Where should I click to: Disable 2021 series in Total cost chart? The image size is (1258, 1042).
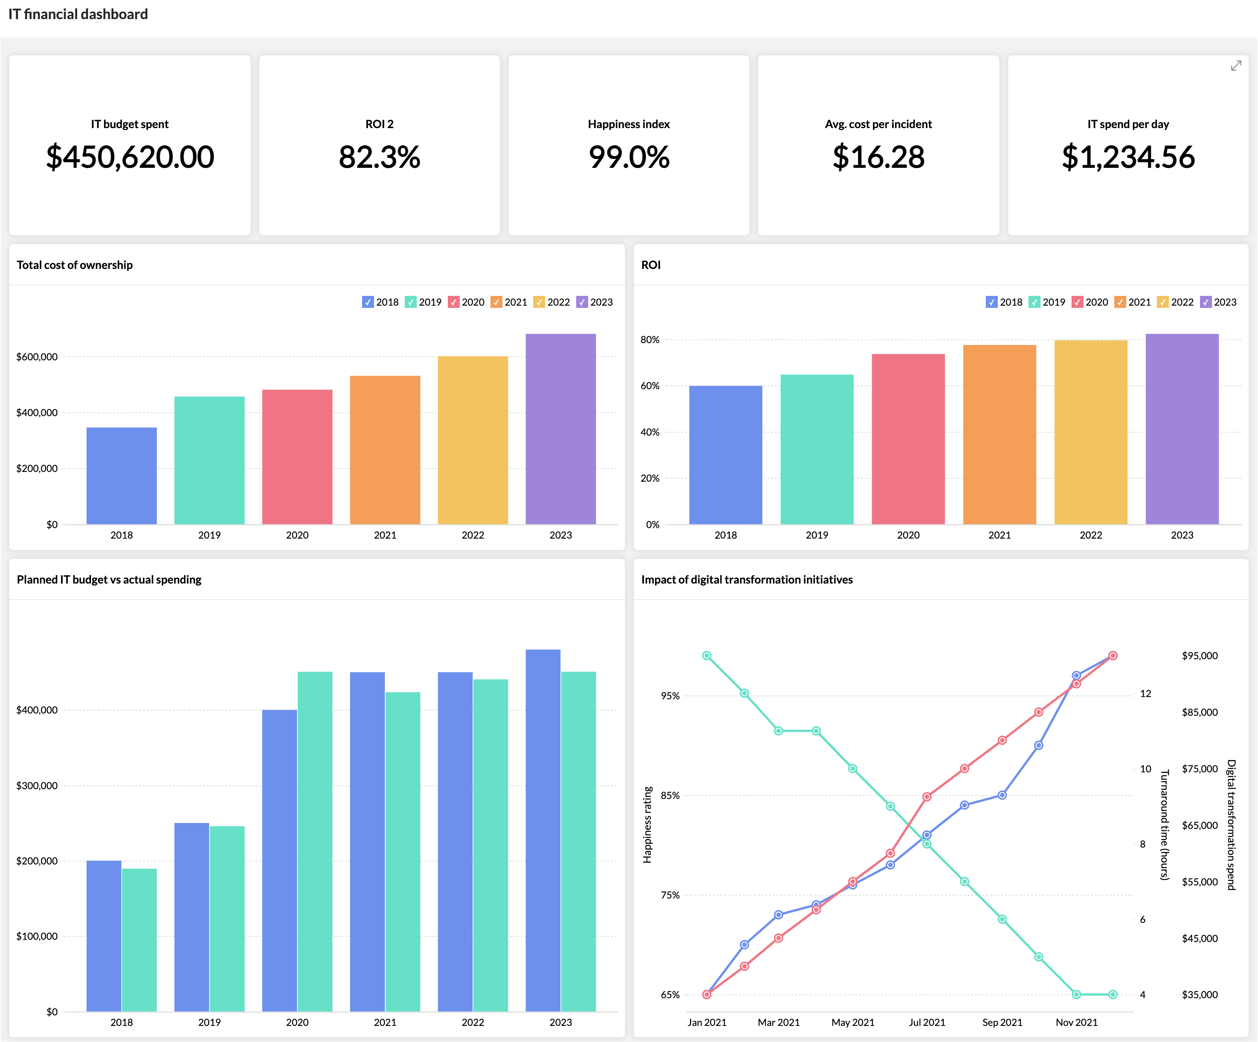point(496,302)
